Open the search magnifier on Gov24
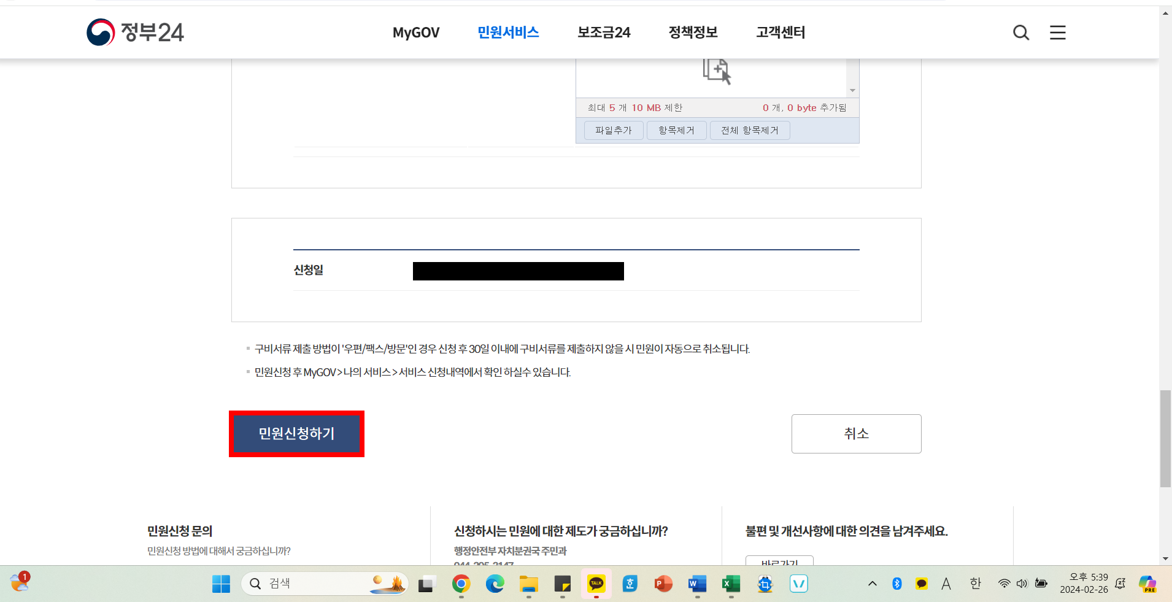Image resolution: width=1172 pixels, height=602 pixels. pos(1020,33)
